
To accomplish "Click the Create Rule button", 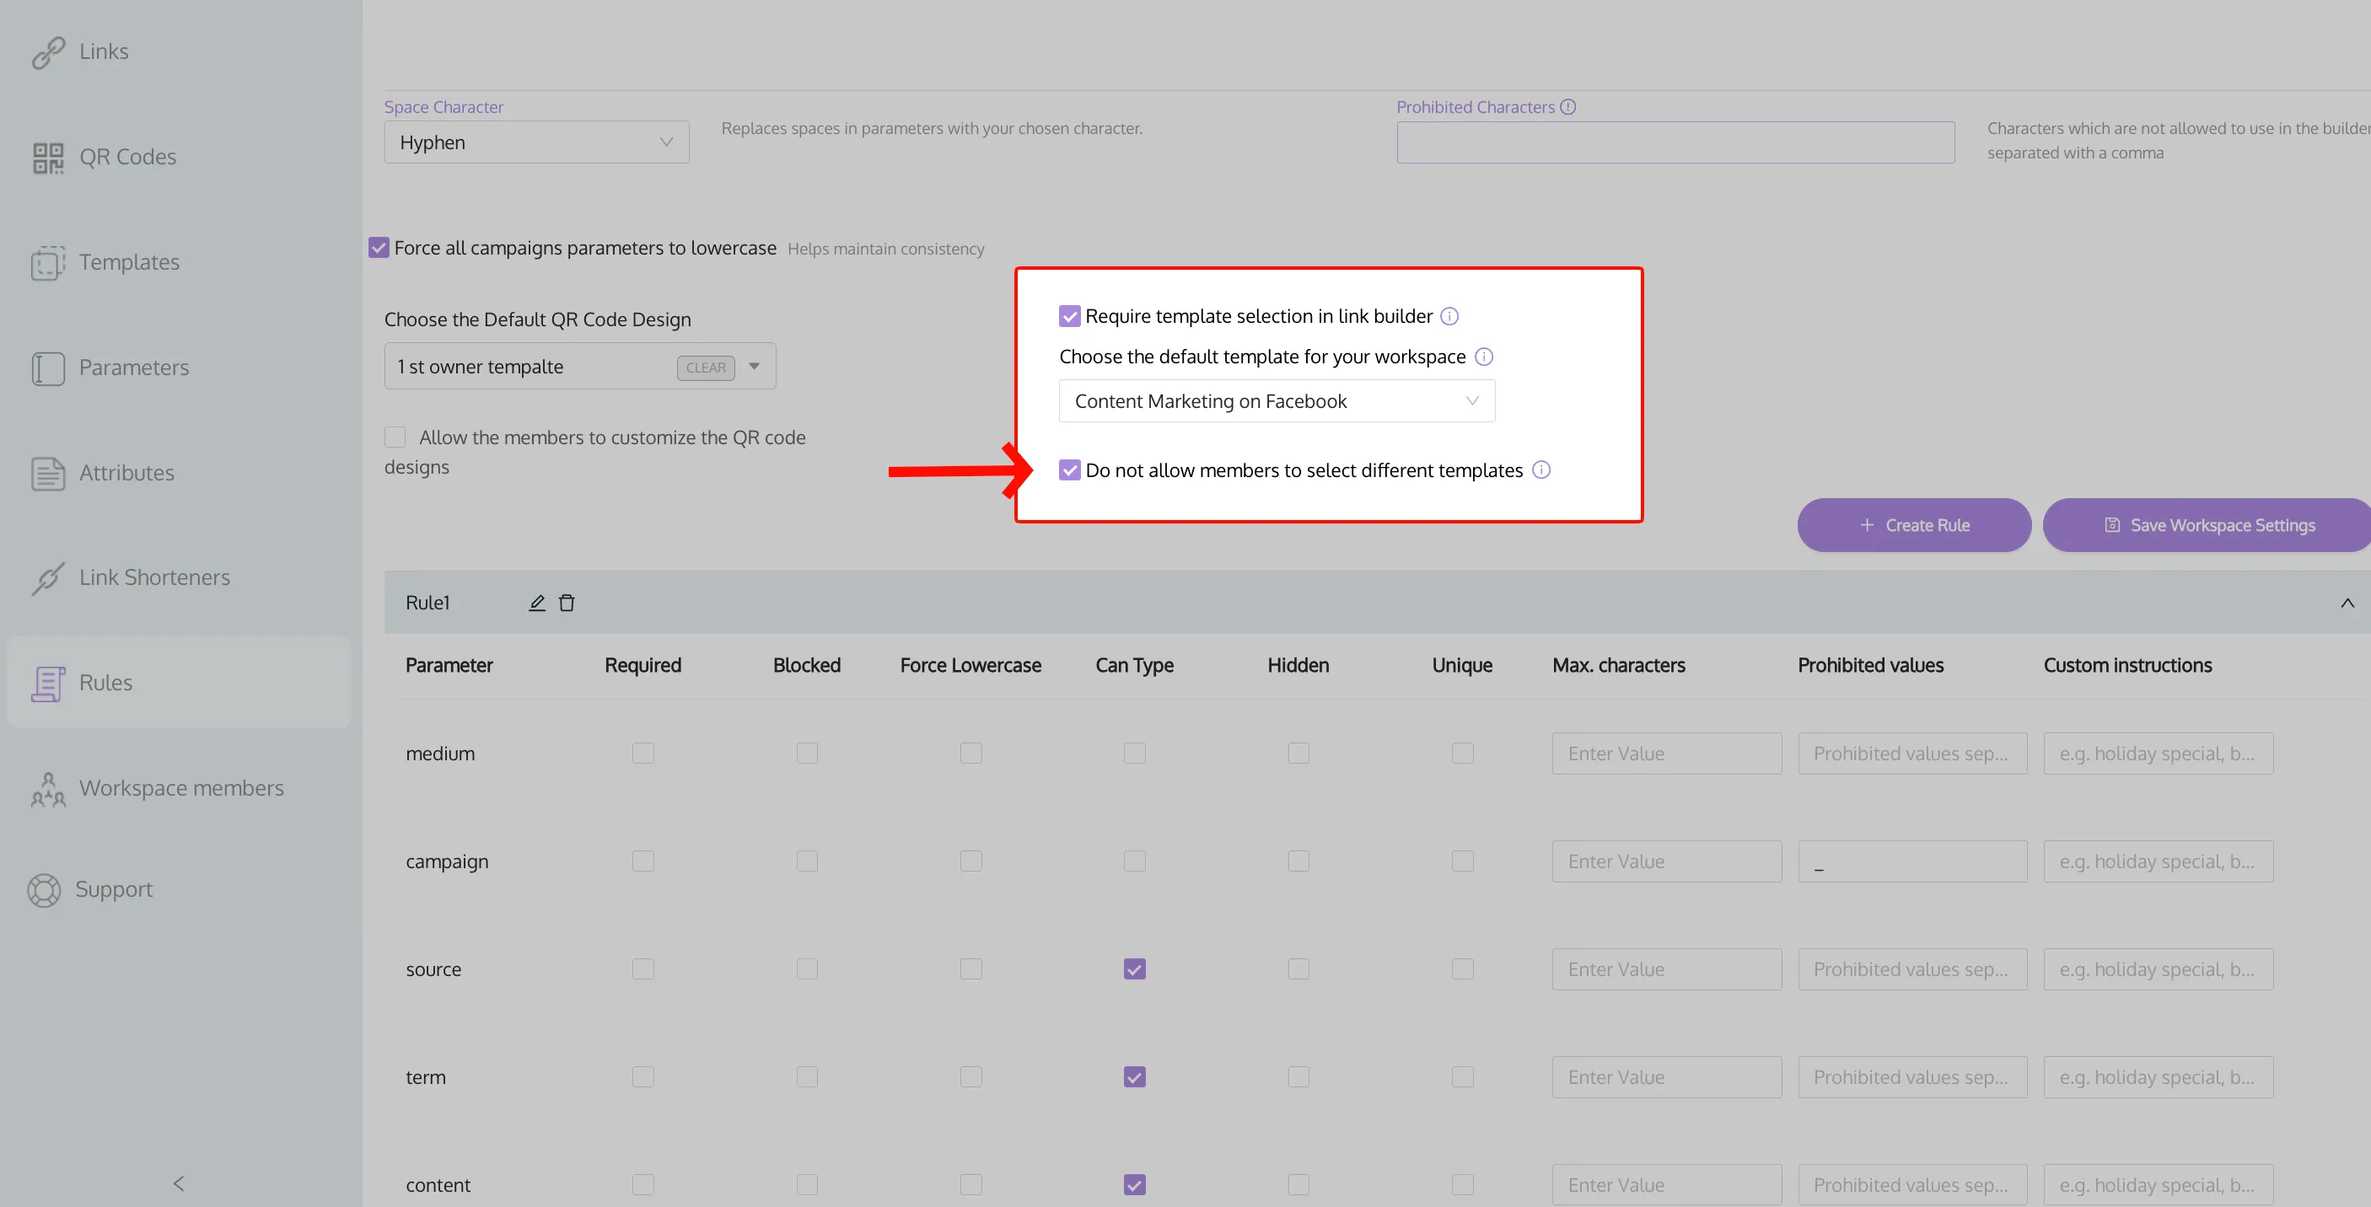I will coord(1913,525).
